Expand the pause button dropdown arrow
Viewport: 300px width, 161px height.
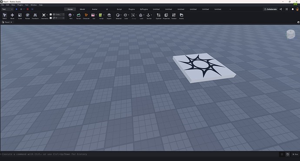tap(24, 9)
